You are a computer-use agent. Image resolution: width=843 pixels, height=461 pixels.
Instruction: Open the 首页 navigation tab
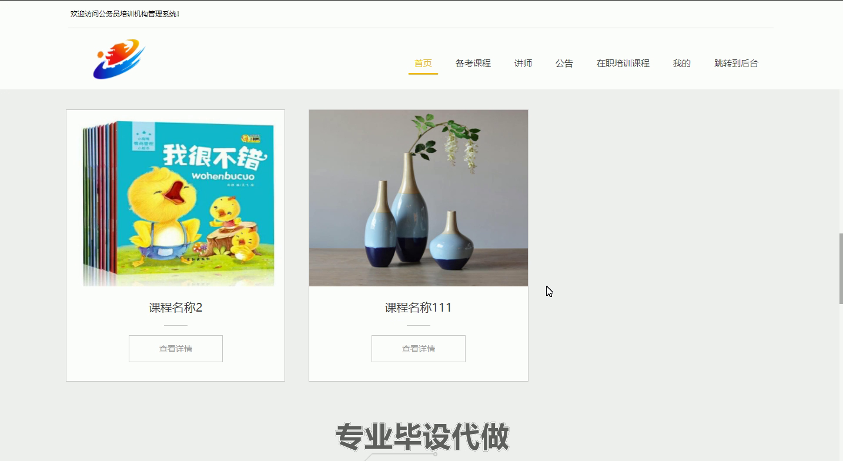tap(423, 64)
